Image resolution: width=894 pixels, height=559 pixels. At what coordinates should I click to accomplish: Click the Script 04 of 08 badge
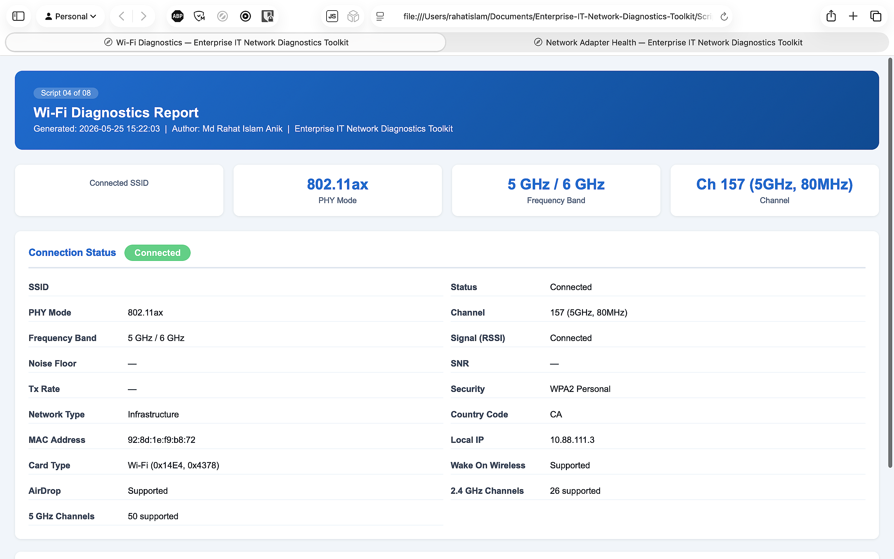[x=66, y=93]
